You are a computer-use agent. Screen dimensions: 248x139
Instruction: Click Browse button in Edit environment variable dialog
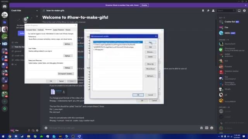[x=150, y=52]
